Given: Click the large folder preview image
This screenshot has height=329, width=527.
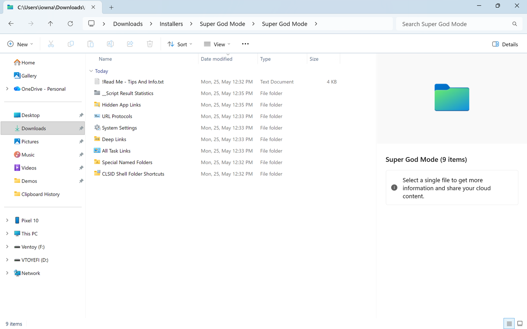Looking at the screenshot, I should pos(452,97).
